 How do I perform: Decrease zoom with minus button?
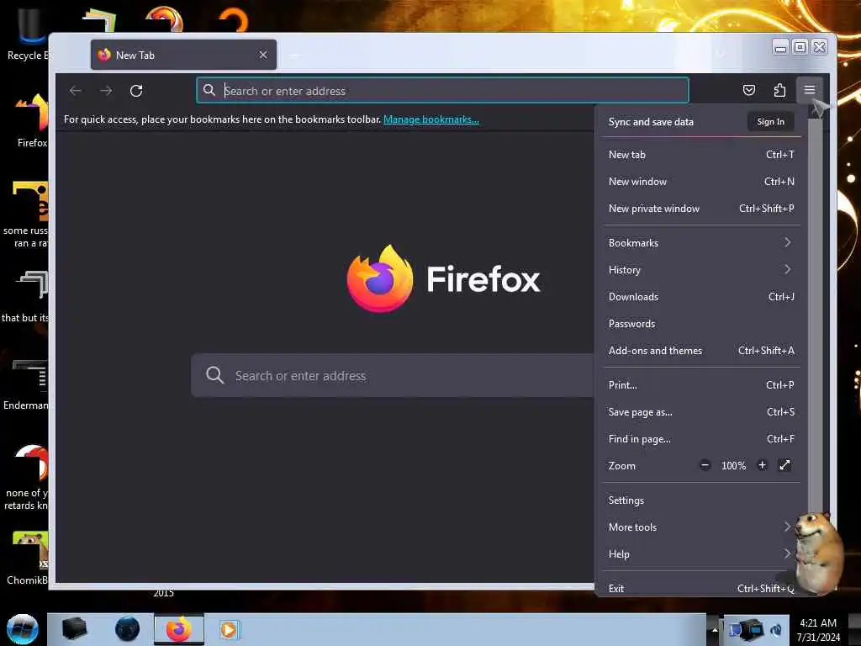tap(705, 465)
